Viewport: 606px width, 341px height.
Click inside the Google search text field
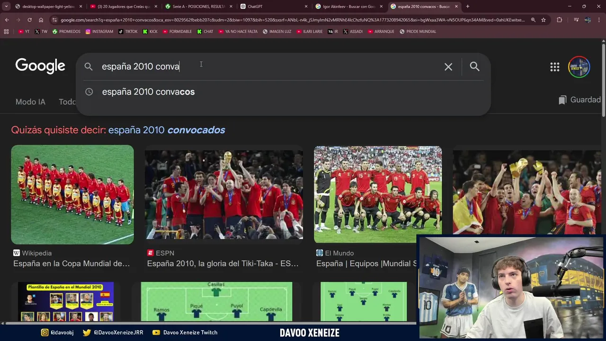pos(270,67)
